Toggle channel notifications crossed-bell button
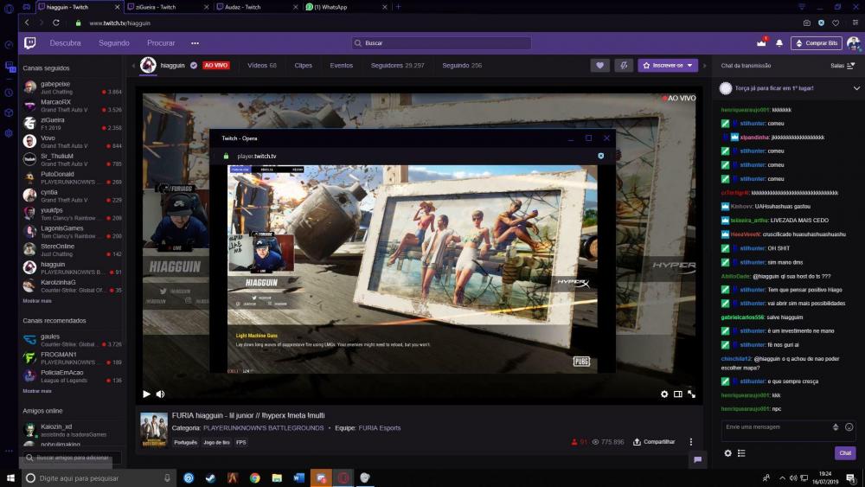The image size is (865, 487). (623, 65)
